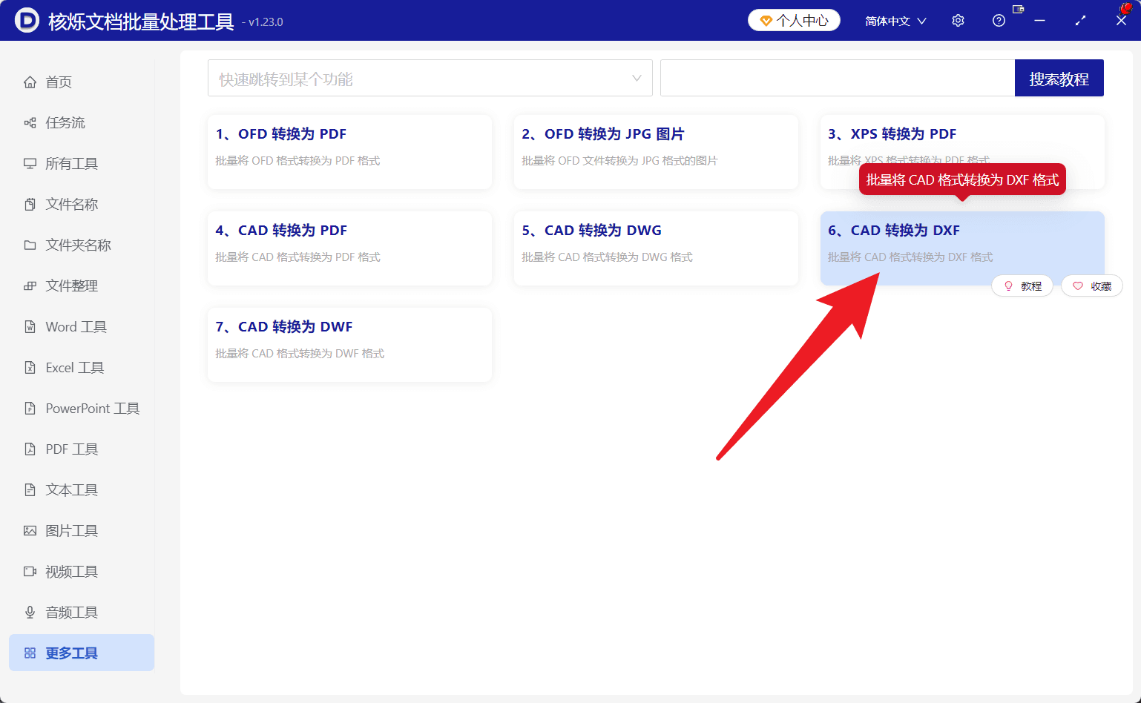Open the CAD 转换为 PDF card

point(349,248)
